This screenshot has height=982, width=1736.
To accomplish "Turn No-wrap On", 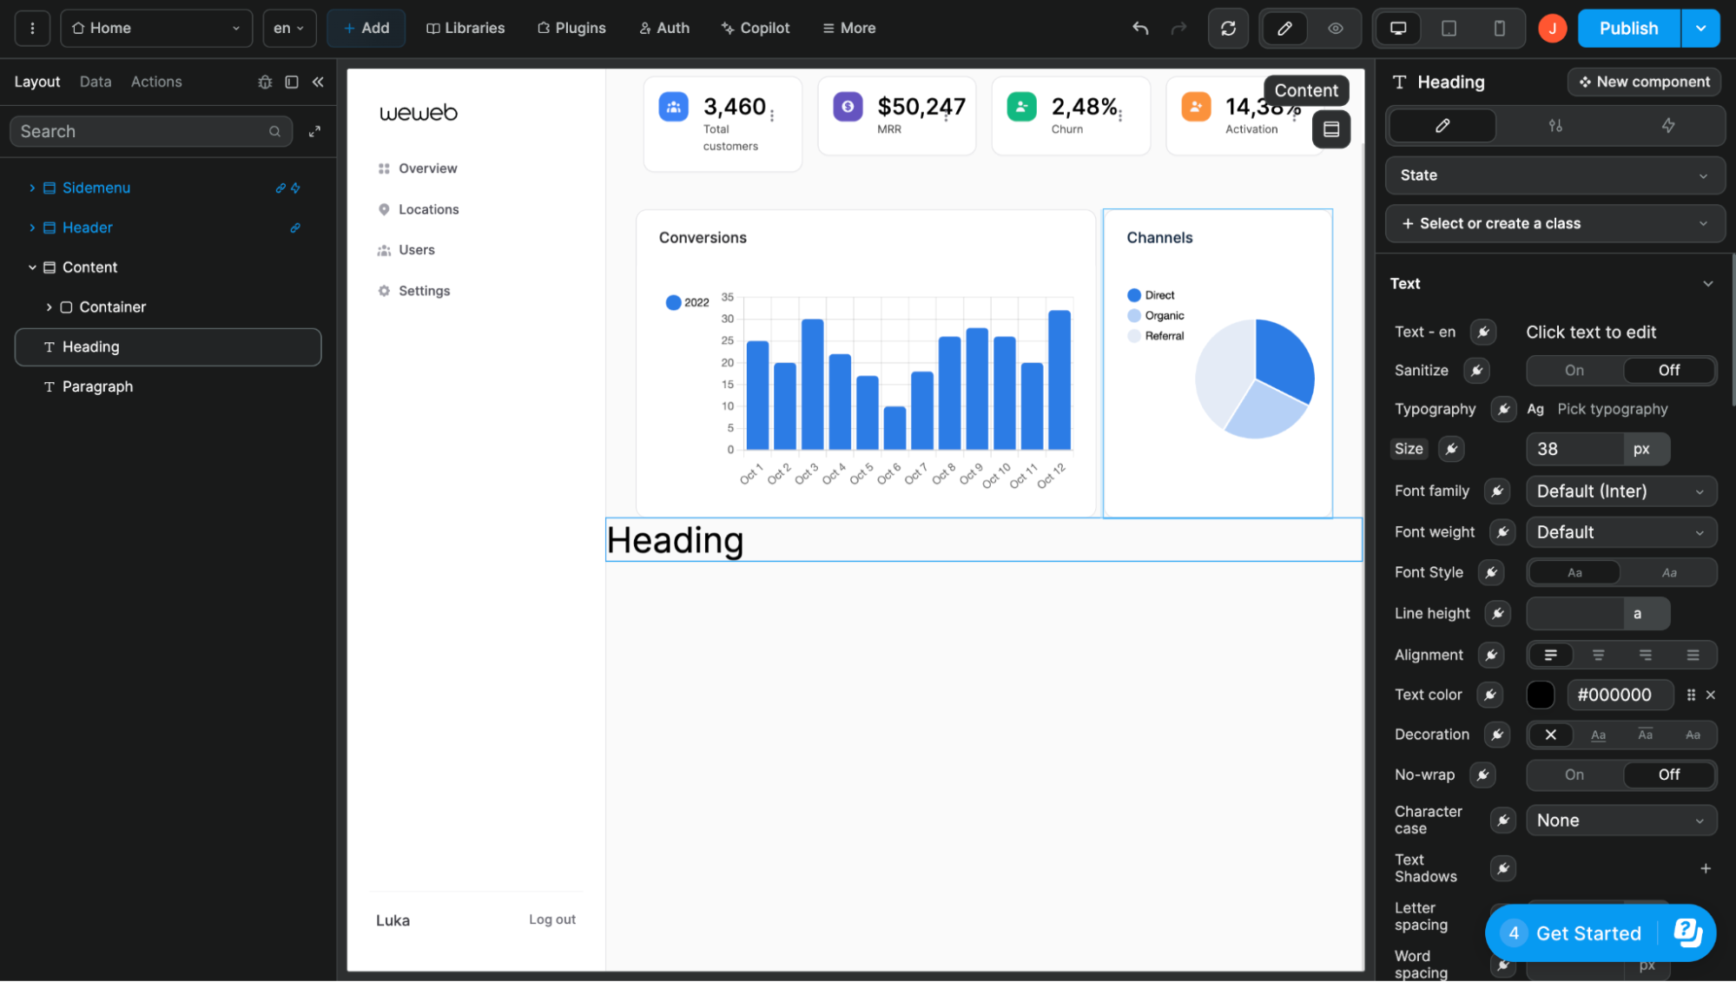I will point(1574,774).
